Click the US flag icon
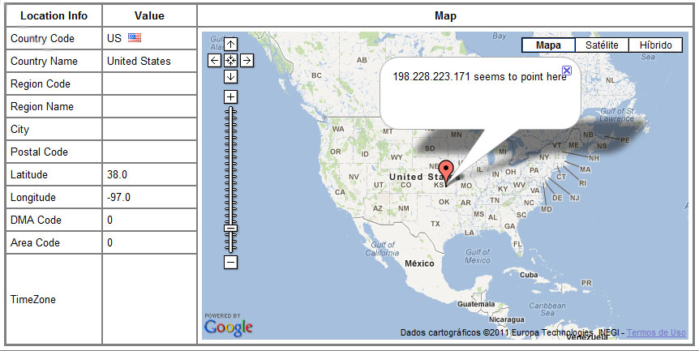Screen dimensions: 699x351 click(x=135, y=38)
